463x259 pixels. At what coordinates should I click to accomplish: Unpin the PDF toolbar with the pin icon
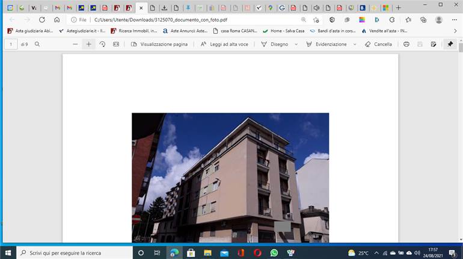(x=450, y=44)
